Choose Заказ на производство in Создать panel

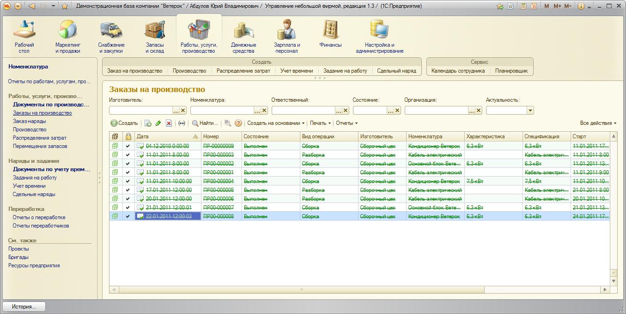coord(135,71)
